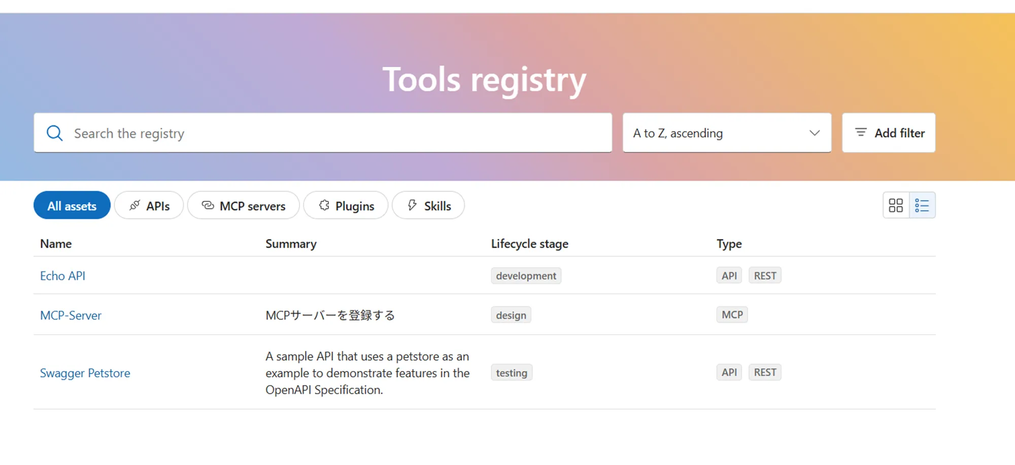Click the filter lines icon

point(861,132)
